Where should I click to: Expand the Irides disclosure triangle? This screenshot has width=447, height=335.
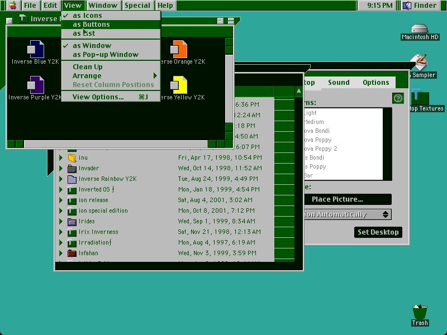(61, 221)
